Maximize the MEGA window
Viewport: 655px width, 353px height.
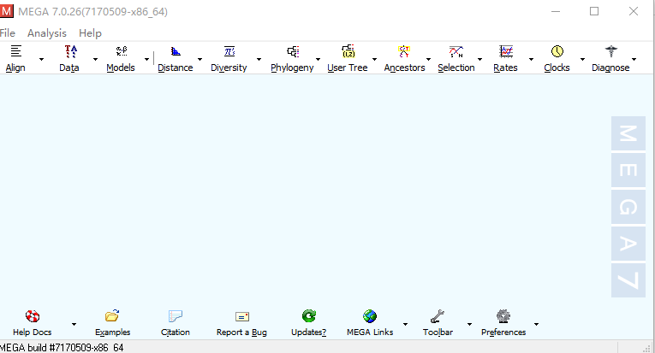click(594, 11)
